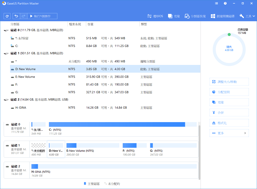This screenshot has width=257, height=189.
Task: Click the merge arrows icon
Action: (214, 113)
